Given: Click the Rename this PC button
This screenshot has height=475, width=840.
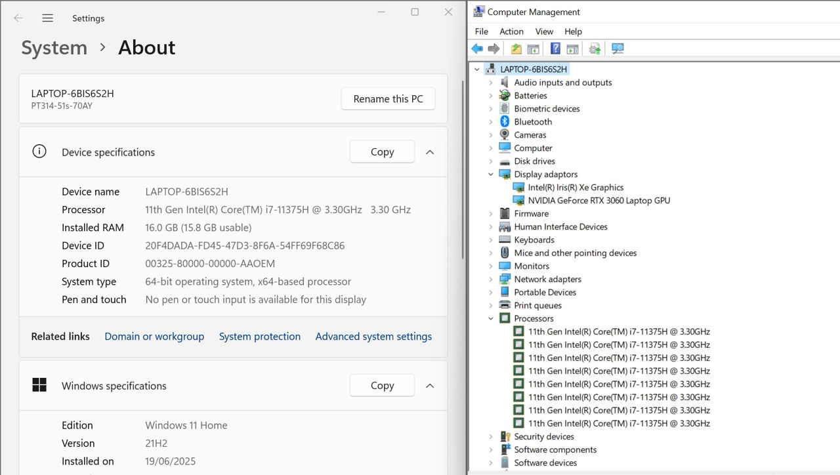Looking at the screenshot, I should click(x=388, y=99).
